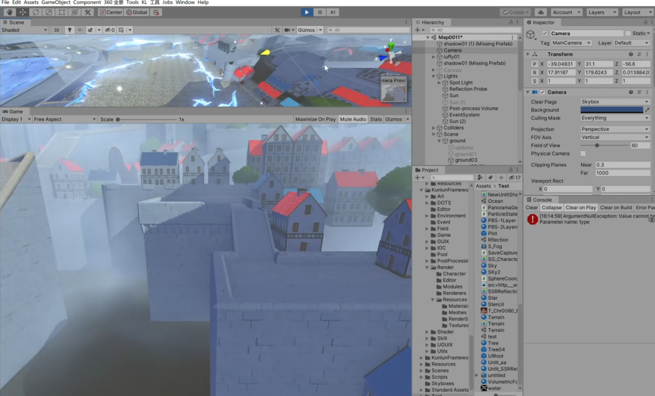This screenshot has height=396, width=655.
Task: Open the Tag MainCamera dropdown
Action: pos(571,43)
